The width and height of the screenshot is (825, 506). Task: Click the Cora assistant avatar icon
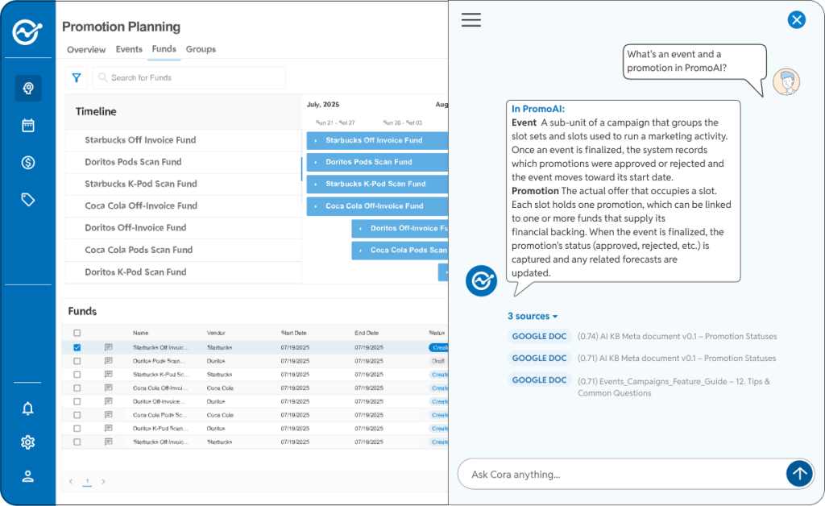click(x=481, y=281)
